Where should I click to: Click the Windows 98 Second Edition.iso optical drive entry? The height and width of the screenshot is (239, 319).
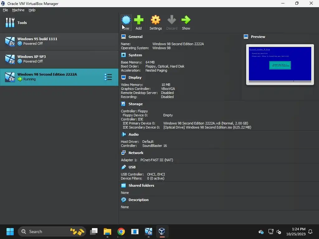tap(207, 127)
